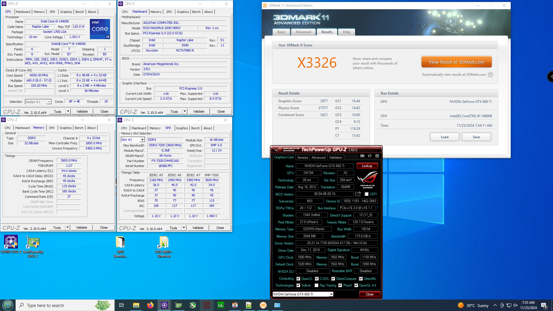This screenshot has height=311, width=553.
Task: Click the Windows Start button
Action: click(x=8, y=305)
